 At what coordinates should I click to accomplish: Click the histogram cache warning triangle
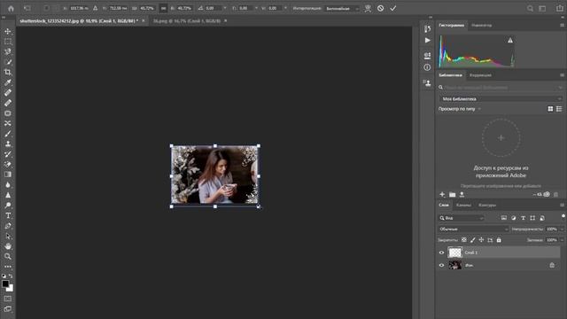coord(510,40)
